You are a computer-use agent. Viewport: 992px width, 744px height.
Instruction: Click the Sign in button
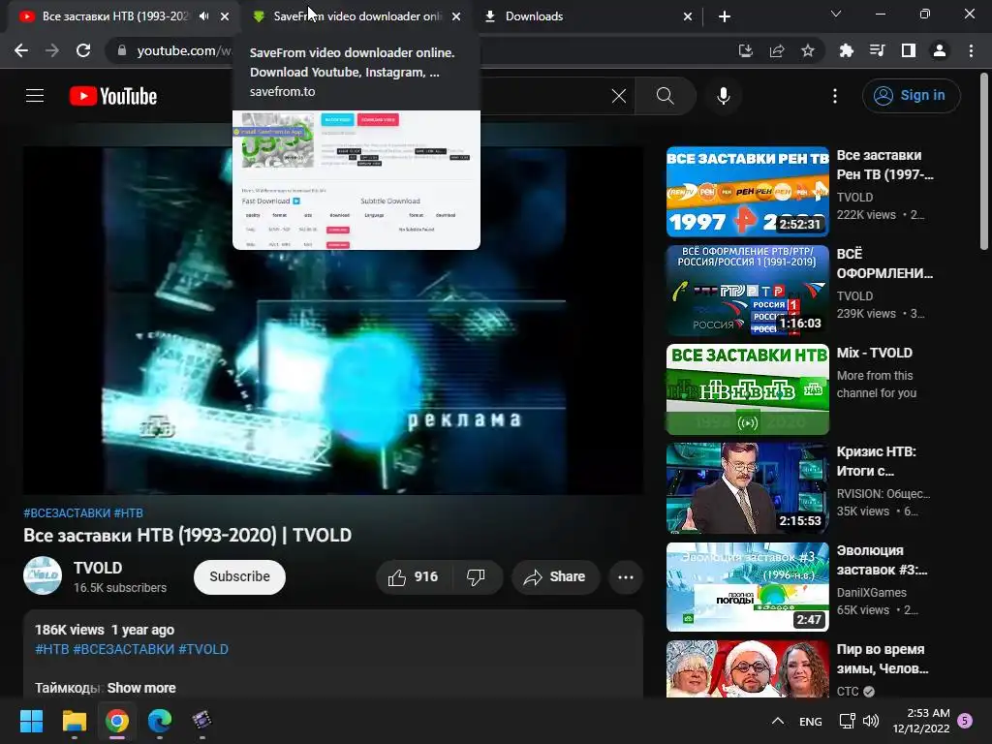[911, 96]
